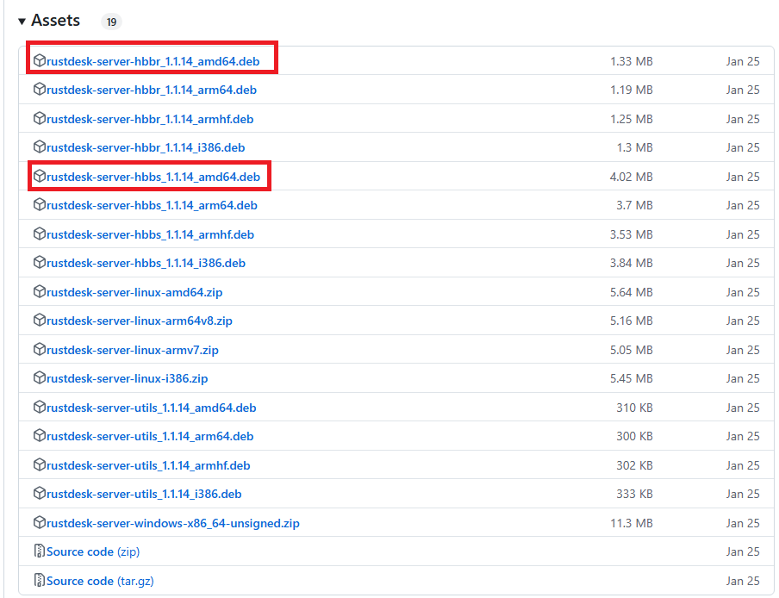Image resolution: width=779 pixels, height=598 pixels.
Task: Click file-zip icon beside Source code (zip)
Action: coord(39,551)
